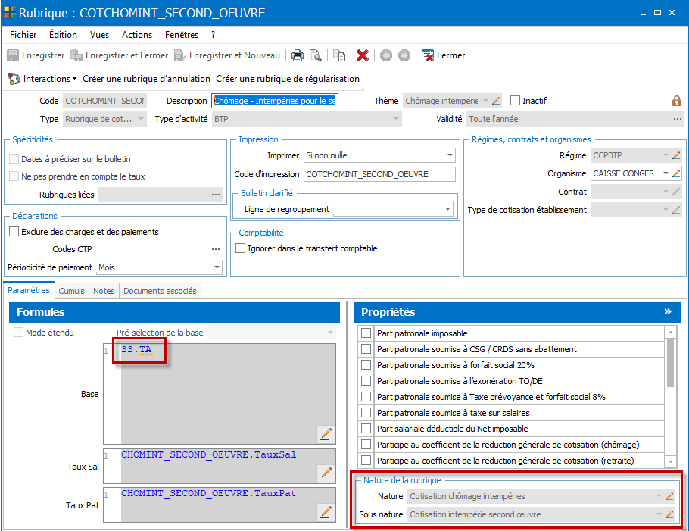The image size is (689, 531).
Task: Open Périodicité de paiement dropdown
Action: tap(217, 267)
